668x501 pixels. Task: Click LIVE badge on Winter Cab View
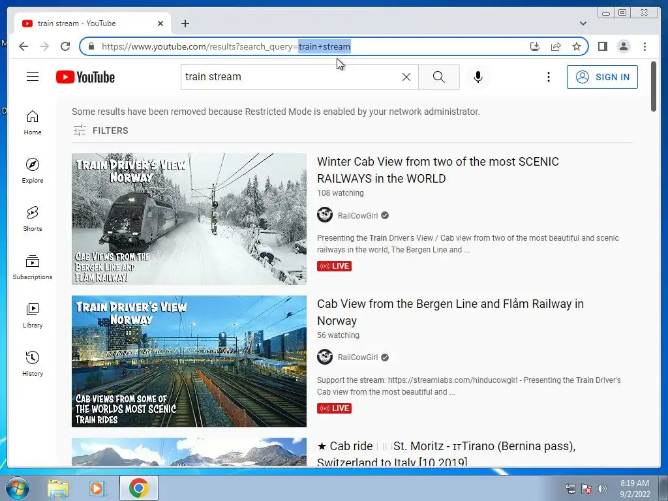(335, 266)
